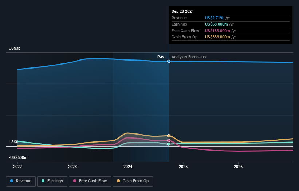Viewport: 299px width, 191px height.
Task: Toggle the Revenue legend button
Action: click(21, 181)
